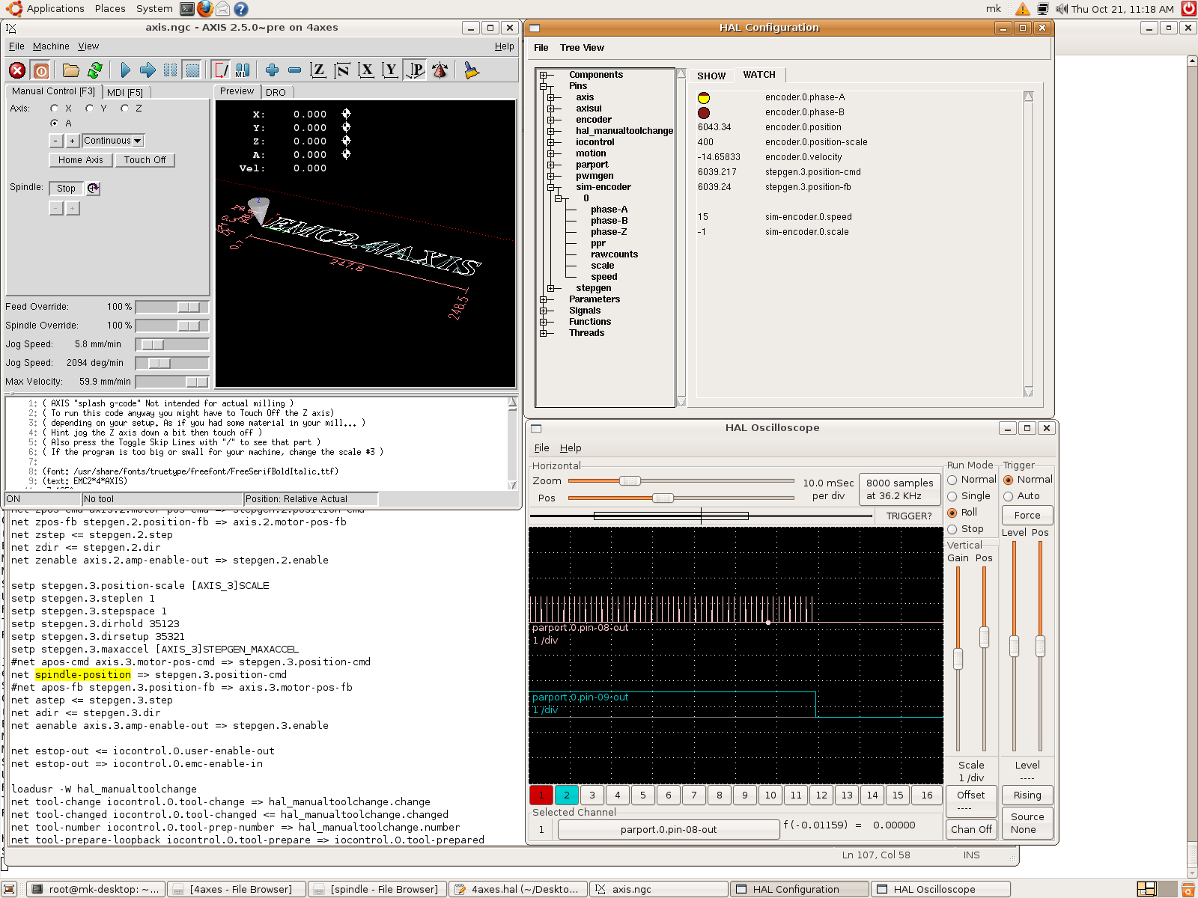This screenshot has height=898, width=1198.
Task: Select Single run mode in oscilloscope
Action: [952, 496]
